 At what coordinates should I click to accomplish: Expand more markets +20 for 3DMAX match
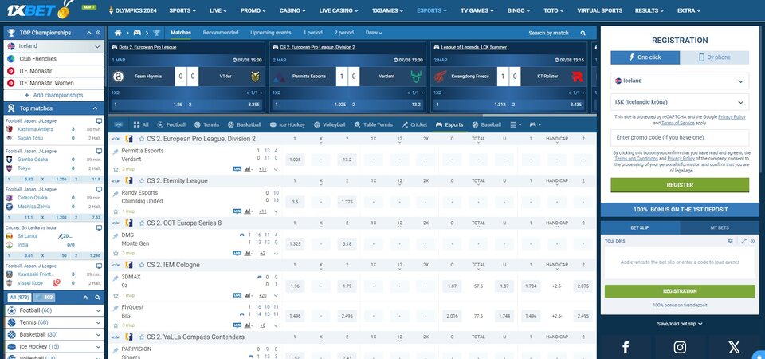262,295
